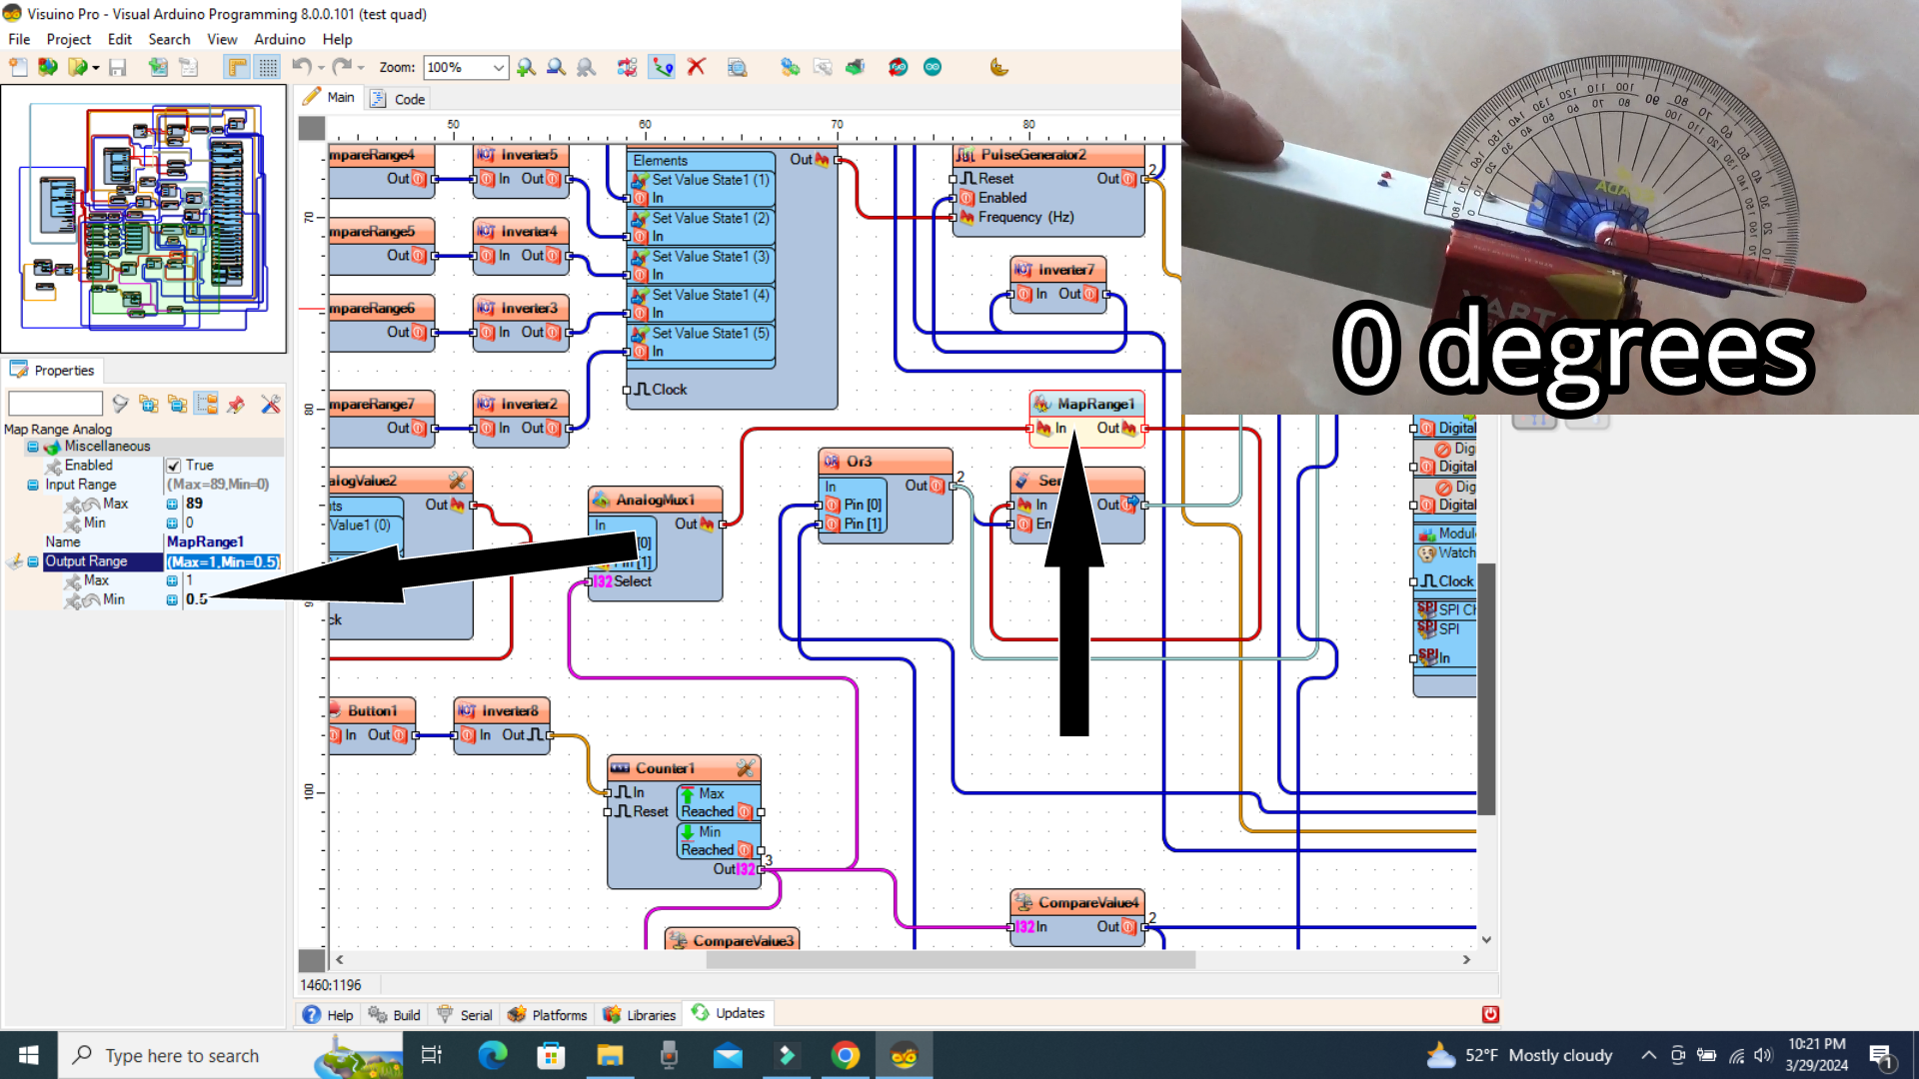Expand Input Range Max value 89 plus box

coord(172,504)
